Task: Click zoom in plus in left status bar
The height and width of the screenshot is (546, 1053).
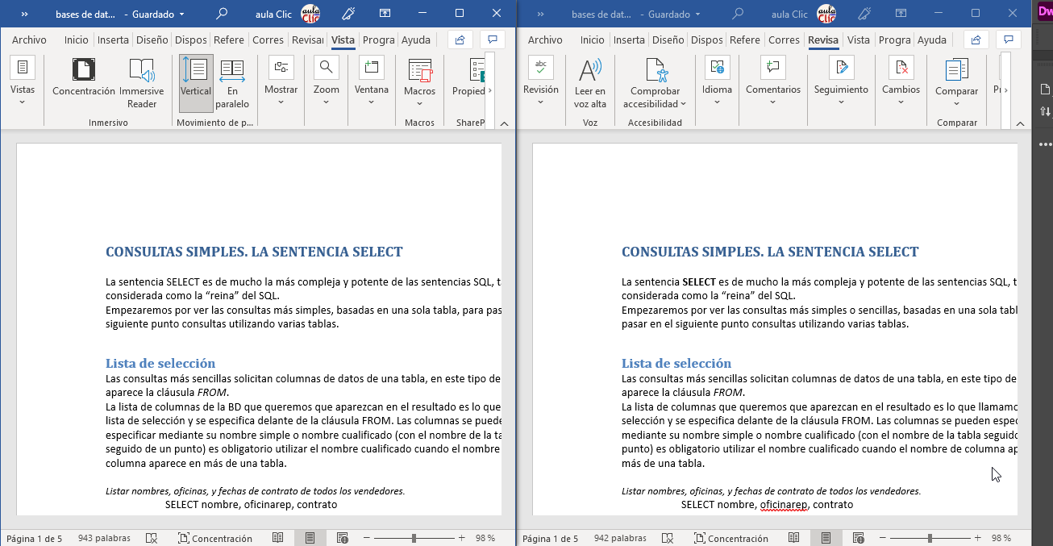Action: [462, 538]
